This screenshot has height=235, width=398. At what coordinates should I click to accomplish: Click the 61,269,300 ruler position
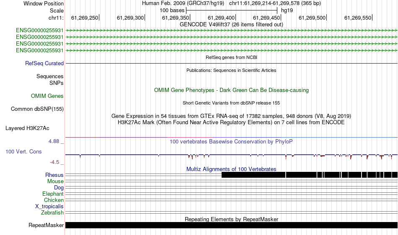130,18
